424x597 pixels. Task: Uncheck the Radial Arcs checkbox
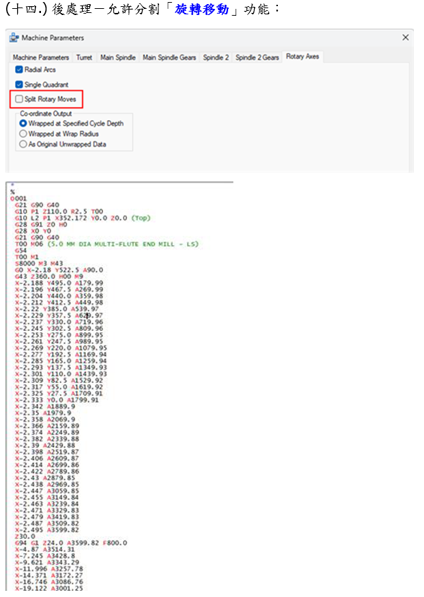pos(19,70)
